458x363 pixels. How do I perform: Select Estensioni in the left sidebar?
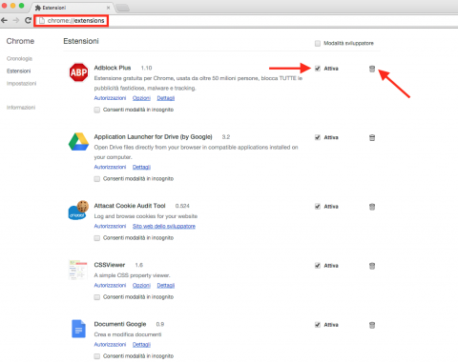[x=19, y=71]
